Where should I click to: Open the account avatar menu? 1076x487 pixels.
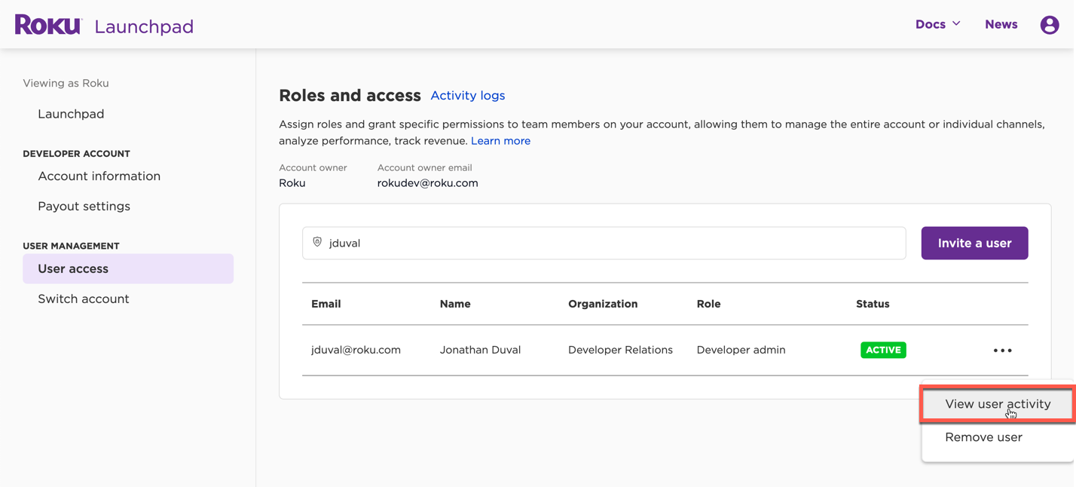tap(1049, 24)
